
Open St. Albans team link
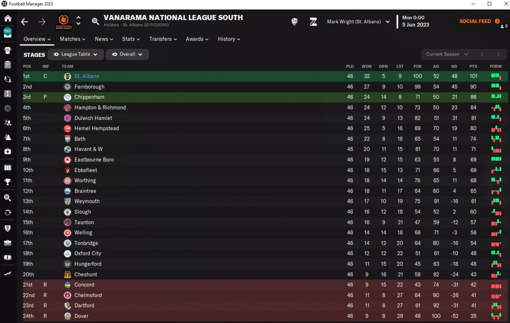click(86, 76)
